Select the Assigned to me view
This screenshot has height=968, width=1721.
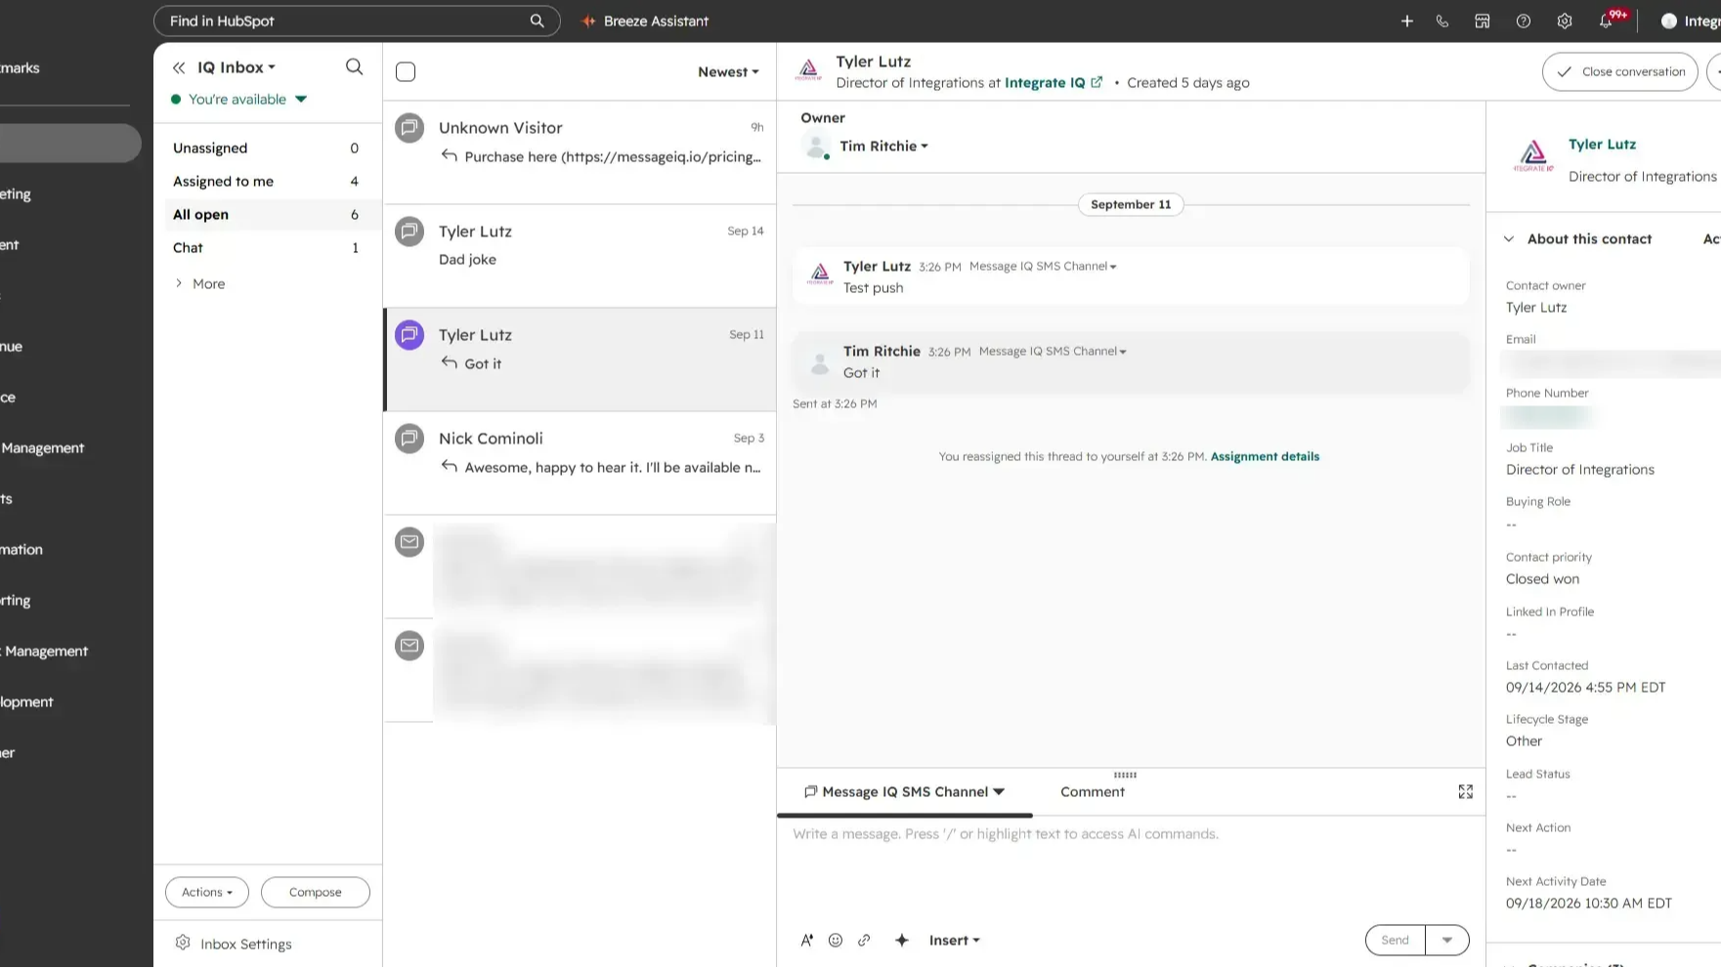point(266,181)
